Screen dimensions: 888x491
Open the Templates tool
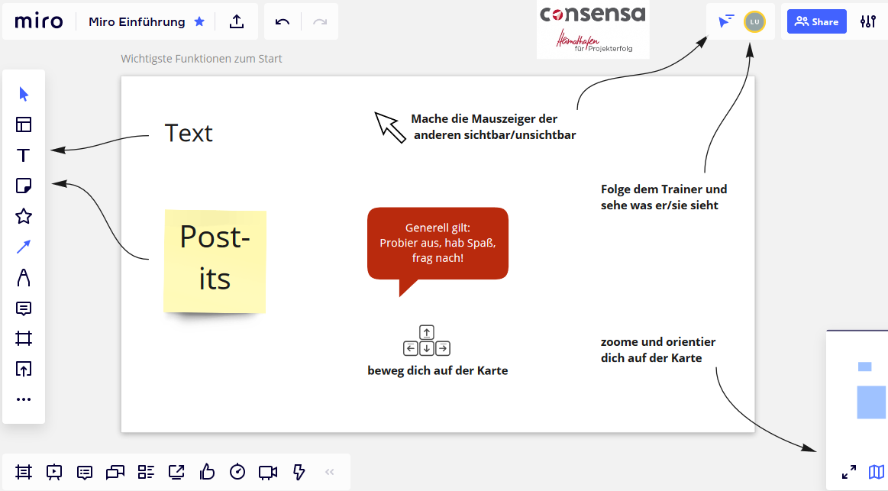[24, 124]
